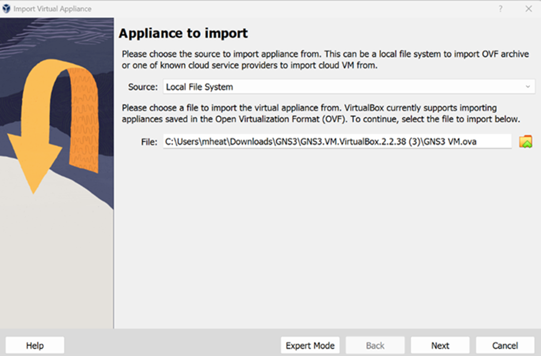
Task: Click the OVF format instruction paragraph
Action: (x=321, y=113)
